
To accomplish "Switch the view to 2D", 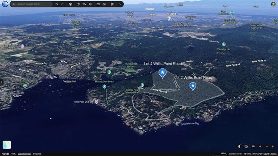I will coord(253,146).
